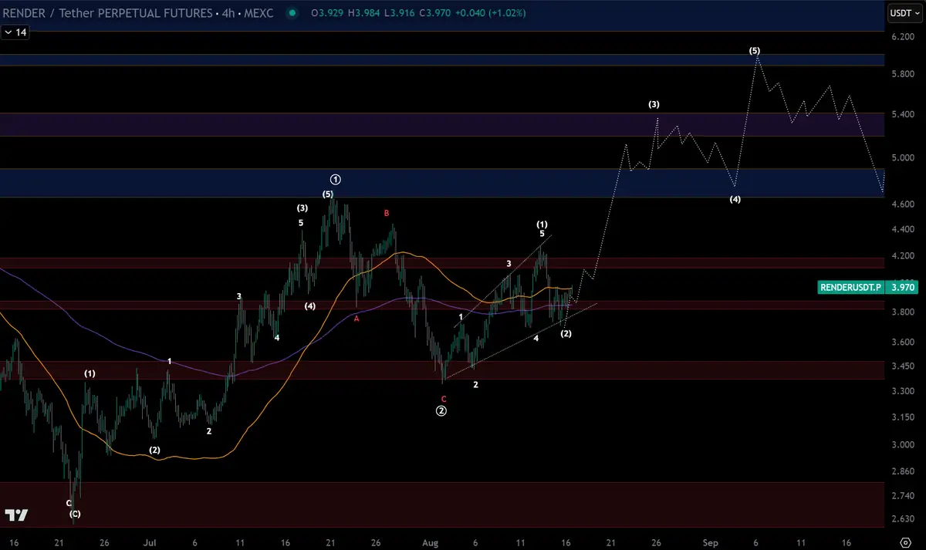Click the 3.600 price axis label

coord(904,342)
